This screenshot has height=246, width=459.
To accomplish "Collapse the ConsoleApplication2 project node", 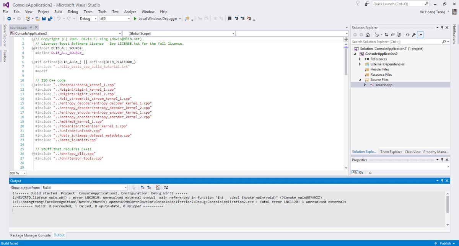I will pos(355,54).
